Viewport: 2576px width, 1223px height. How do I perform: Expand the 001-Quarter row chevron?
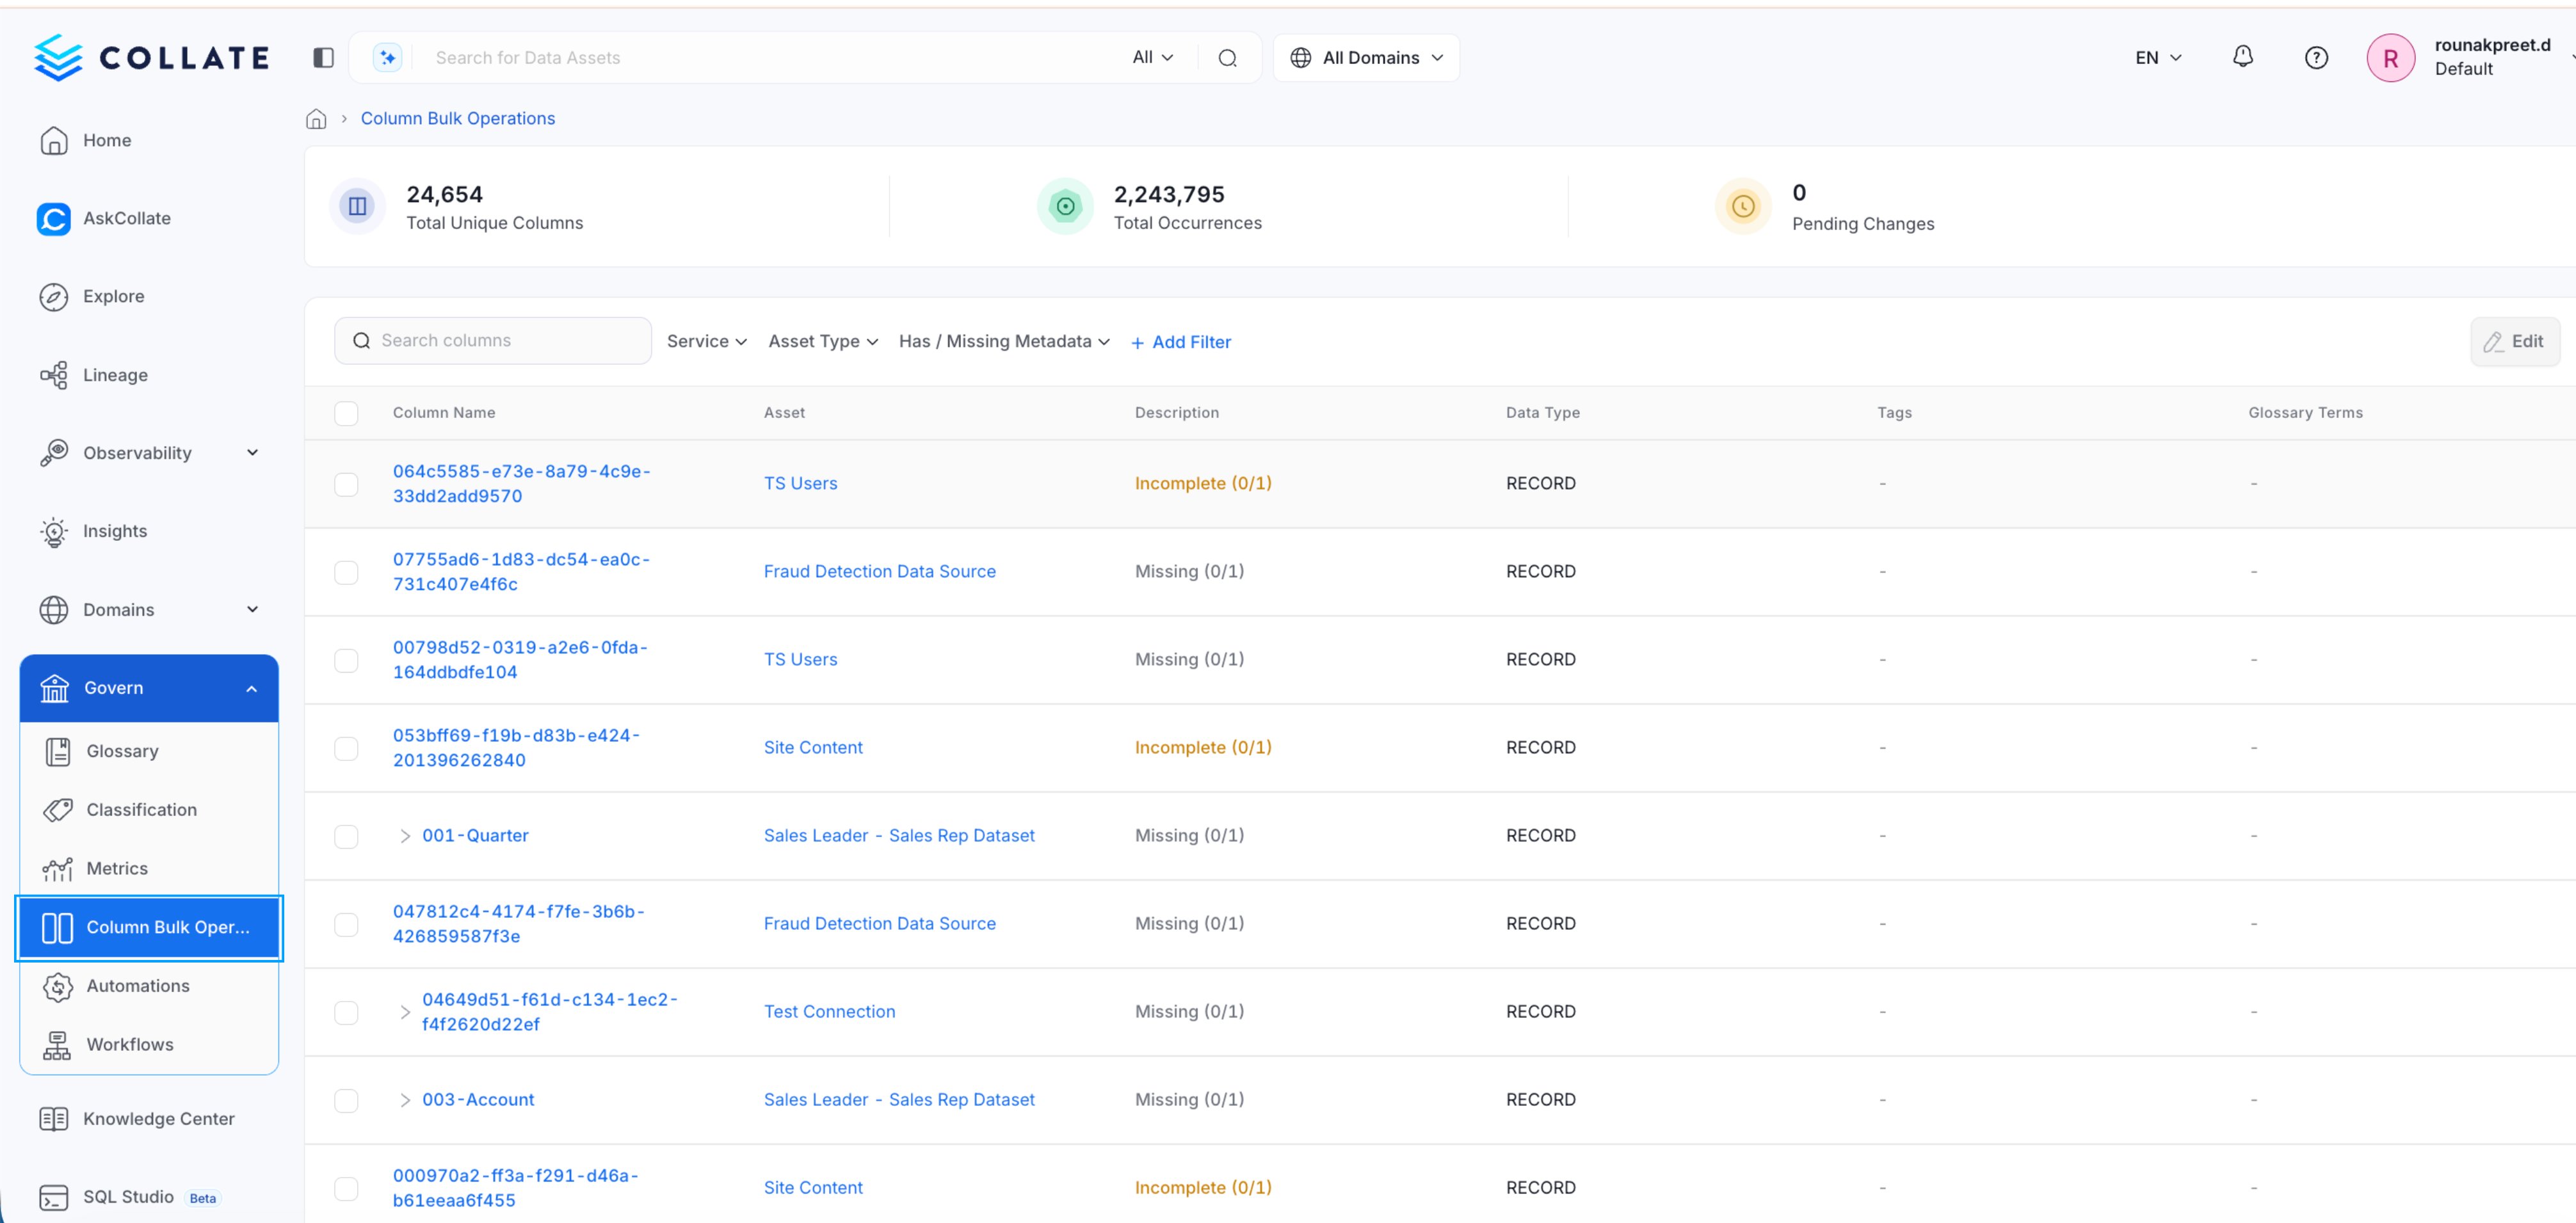[x=404, y=836]
